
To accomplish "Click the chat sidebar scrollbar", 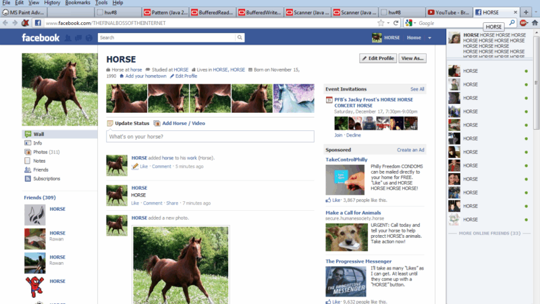I will click(537, 82).
